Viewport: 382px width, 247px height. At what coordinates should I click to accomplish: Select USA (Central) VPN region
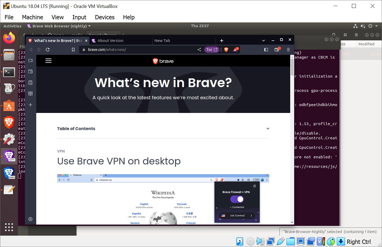pos(237,215)
